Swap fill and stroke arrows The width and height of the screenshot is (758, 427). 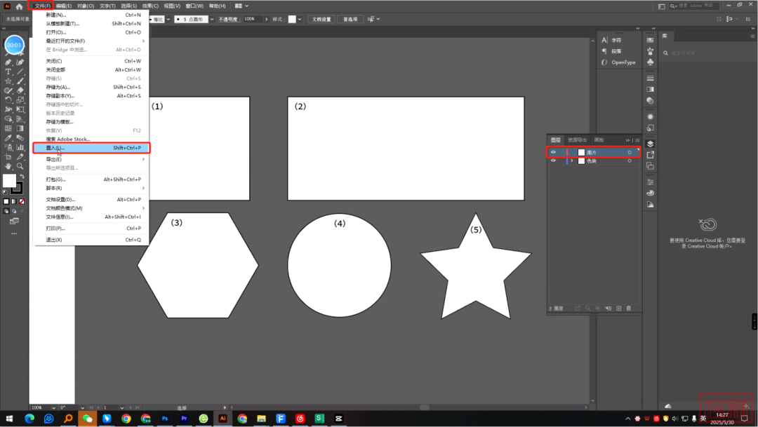22,177
